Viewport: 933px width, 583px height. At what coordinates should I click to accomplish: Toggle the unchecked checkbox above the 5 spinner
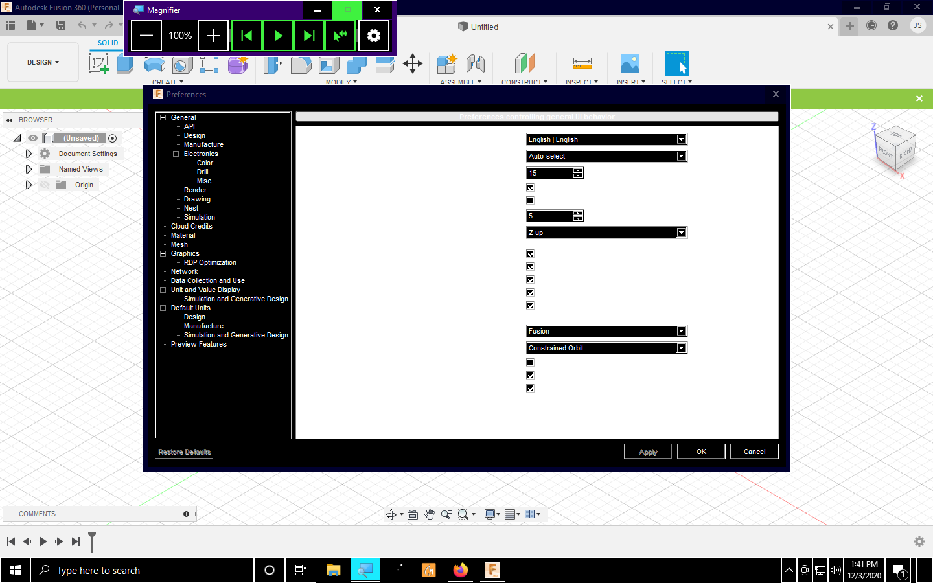coord(531,200)
